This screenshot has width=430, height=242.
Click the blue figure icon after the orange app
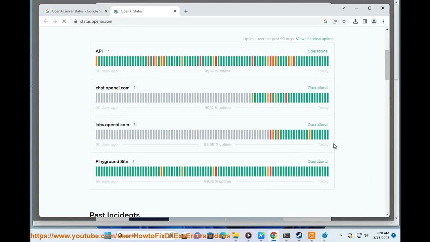[325, 235]
